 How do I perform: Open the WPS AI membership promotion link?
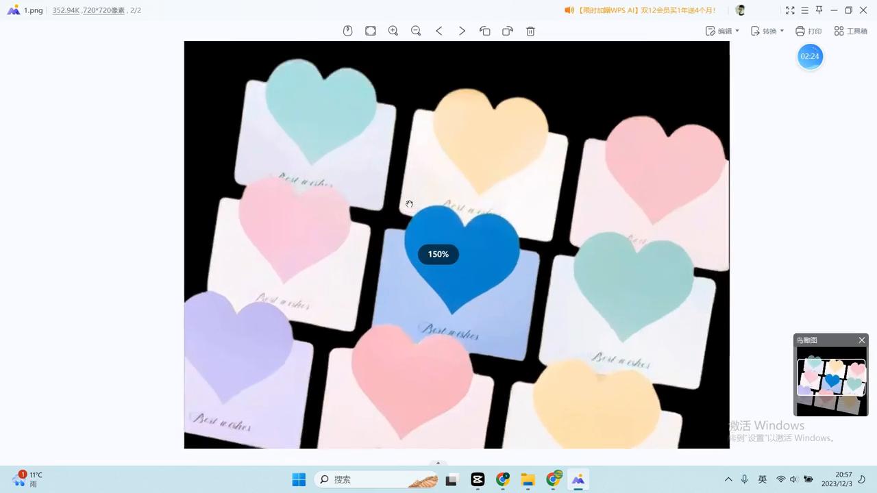(x=641, y=10)
